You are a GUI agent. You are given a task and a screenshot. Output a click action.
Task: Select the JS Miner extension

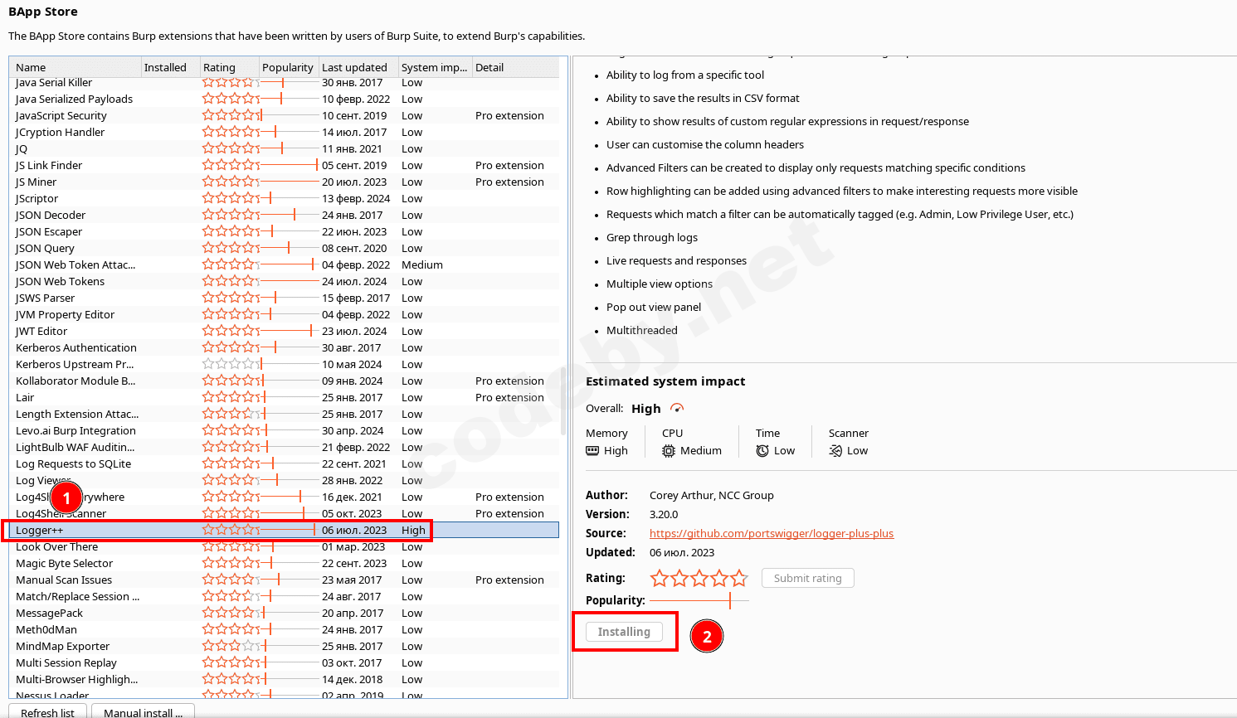[284, 182]
